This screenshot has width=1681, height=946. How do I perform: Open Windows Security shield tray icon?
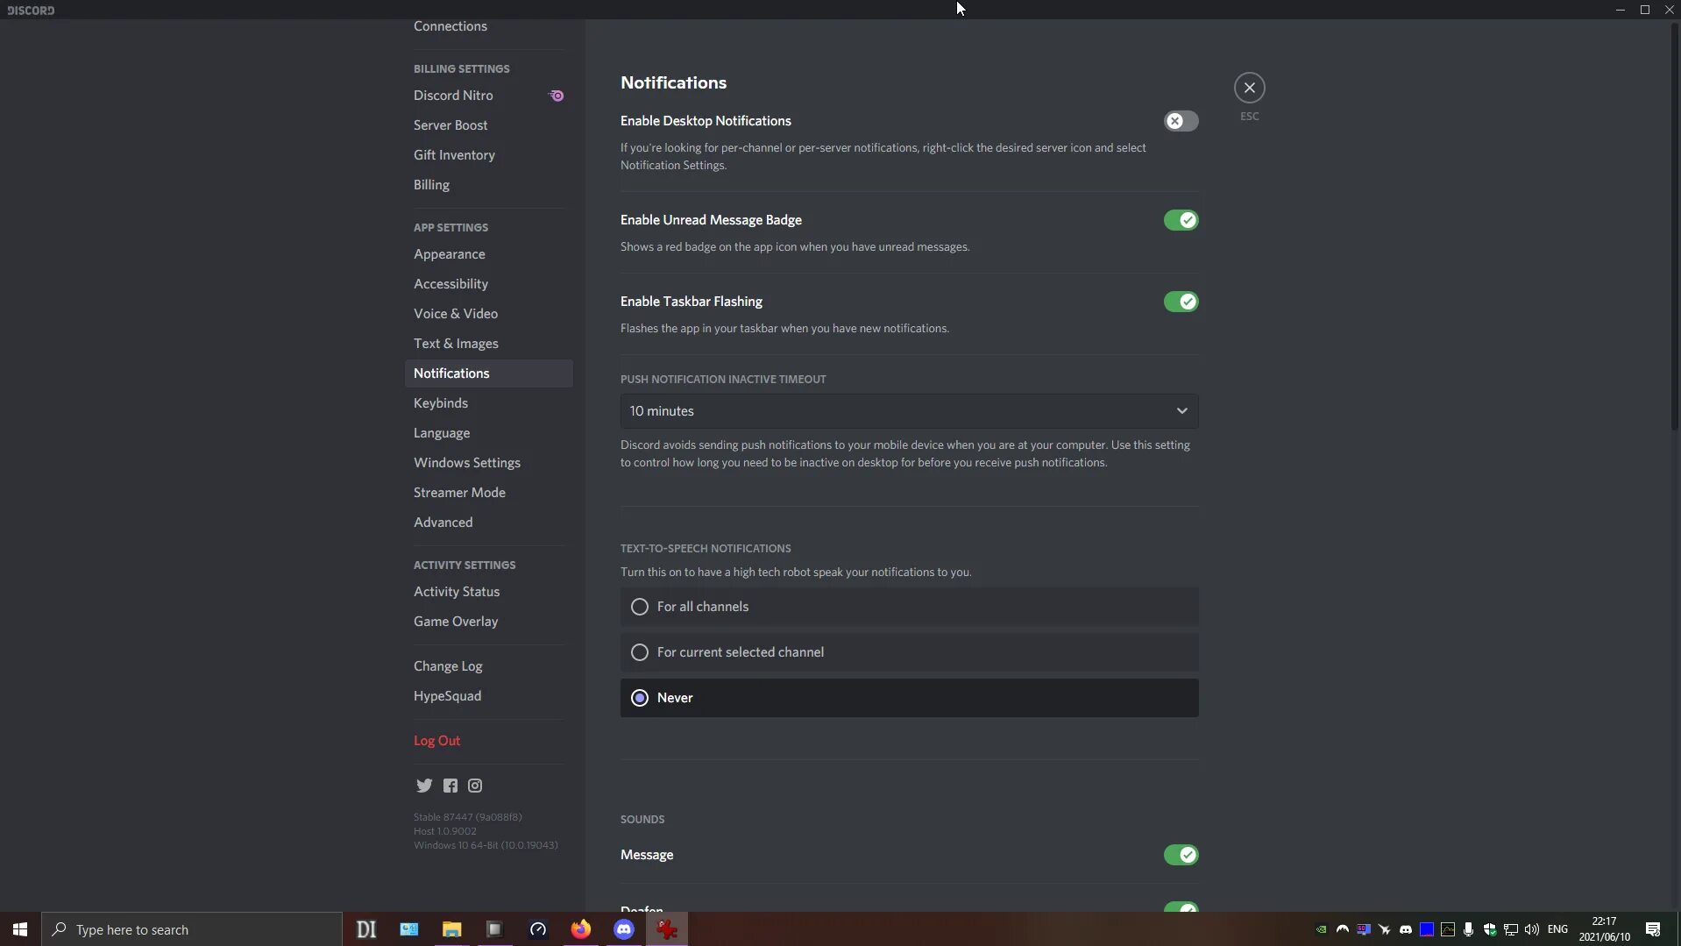pyautogui.click(x=1489, y=929)
